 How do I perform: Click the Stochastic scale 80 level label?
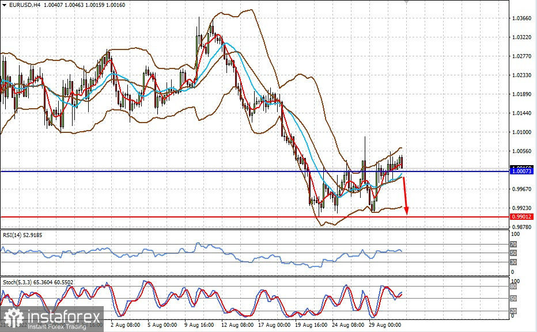click(x=513, y=287)
